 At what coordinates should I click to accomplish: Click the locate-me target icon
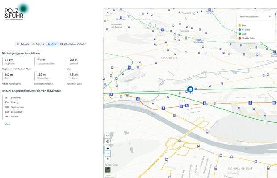coord(108,142)
